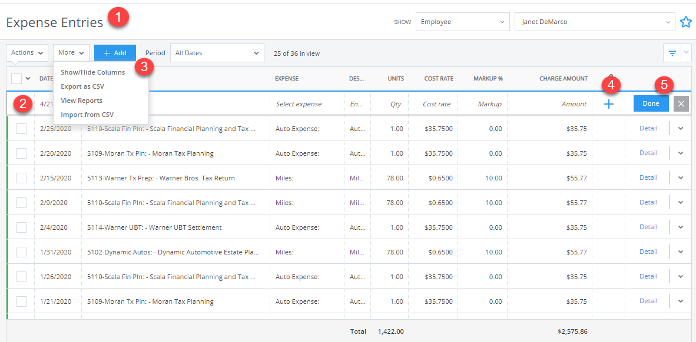Open the row chevron for the 2/9/2020 entry
Viewport: 696px width, 342px height.
point(681,203)
